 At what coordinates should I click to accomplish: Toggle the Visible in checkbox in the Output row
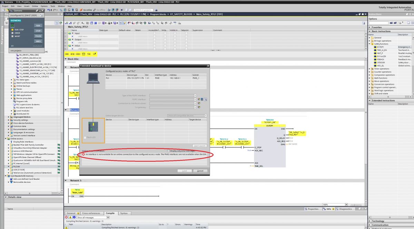click(174, 39)
